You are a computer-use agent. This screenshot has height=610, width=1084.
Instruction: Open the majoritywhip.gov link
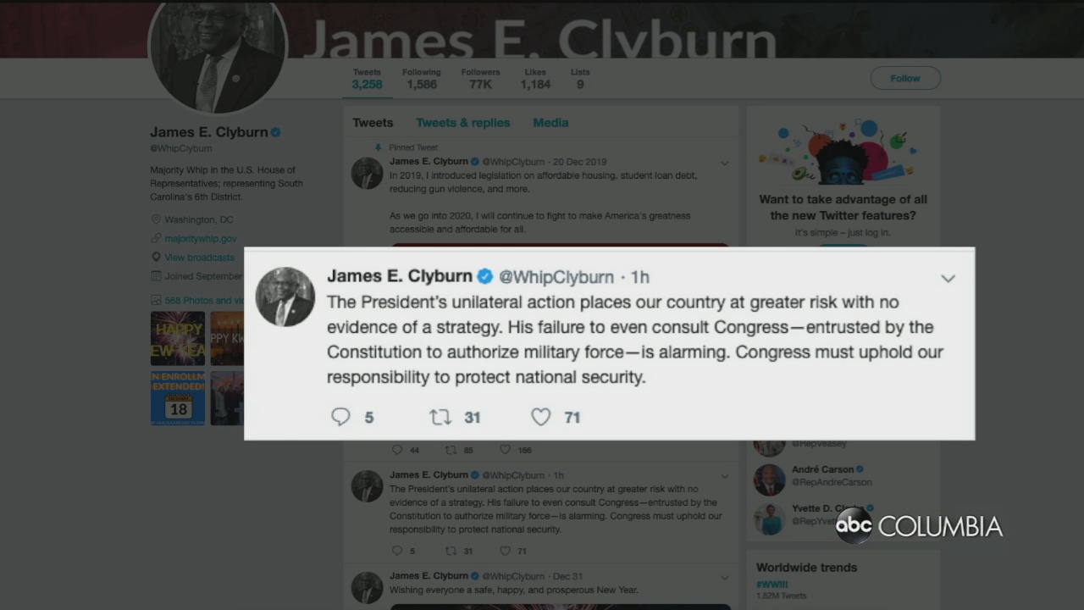tap(201, 239)
